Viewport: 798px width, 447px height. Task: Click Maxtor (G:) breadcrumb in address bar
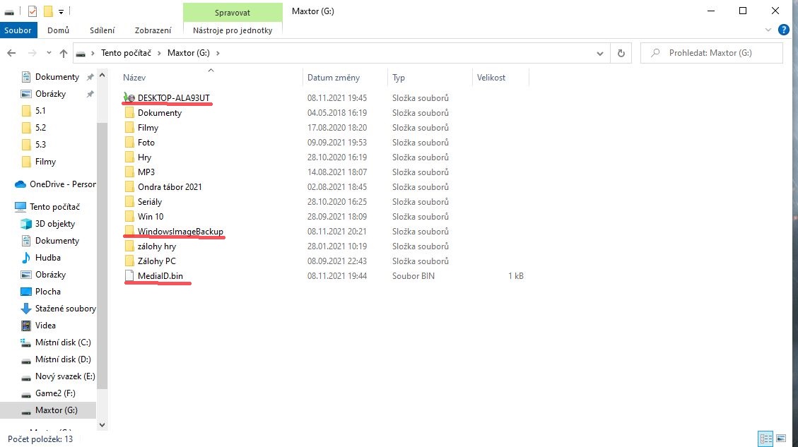(x=188, y=53)
